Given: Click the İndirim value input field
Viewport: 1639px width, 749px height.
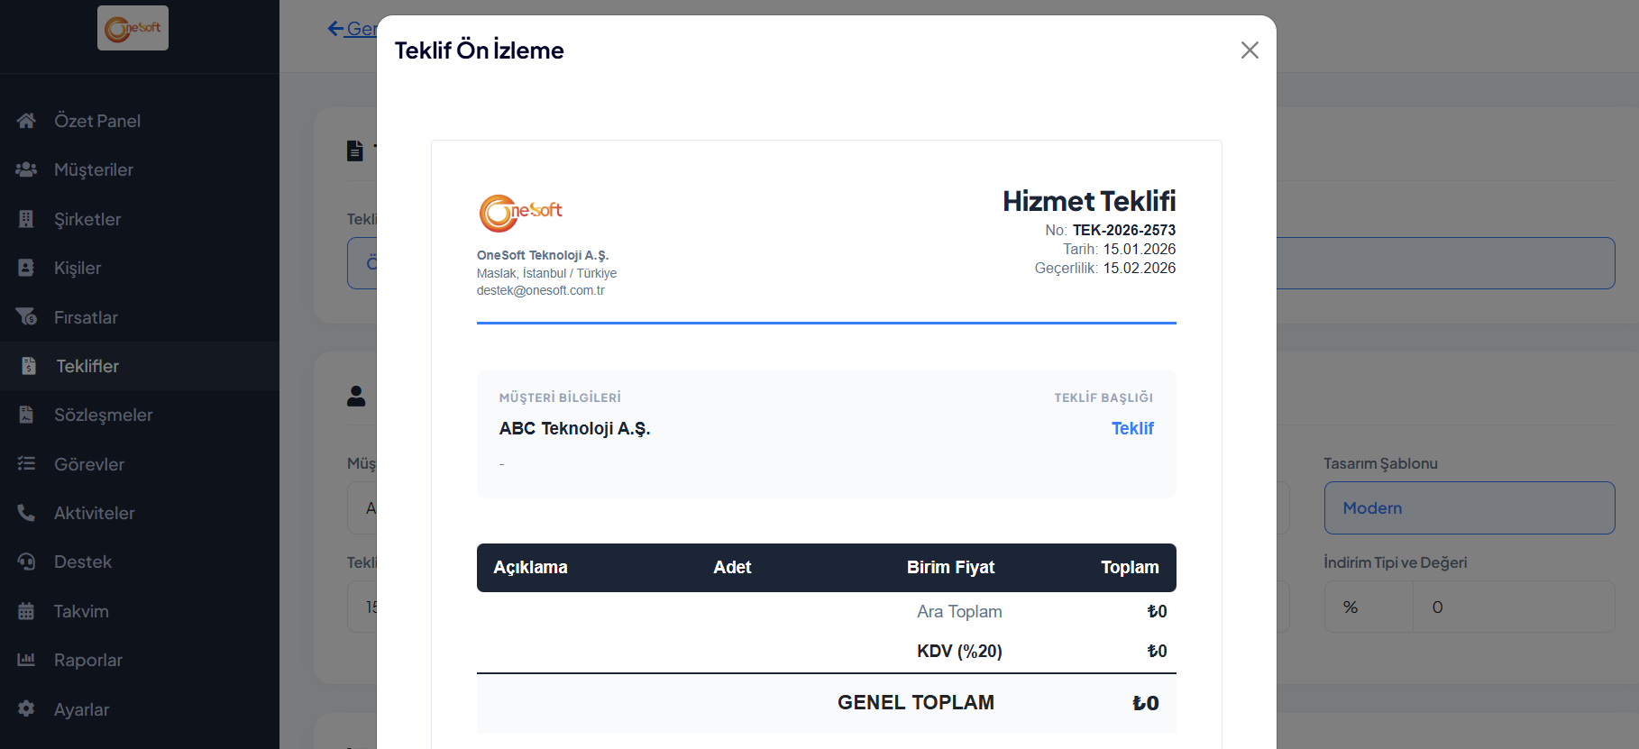Looking at the screenshot, I should tap(1513, 607).
